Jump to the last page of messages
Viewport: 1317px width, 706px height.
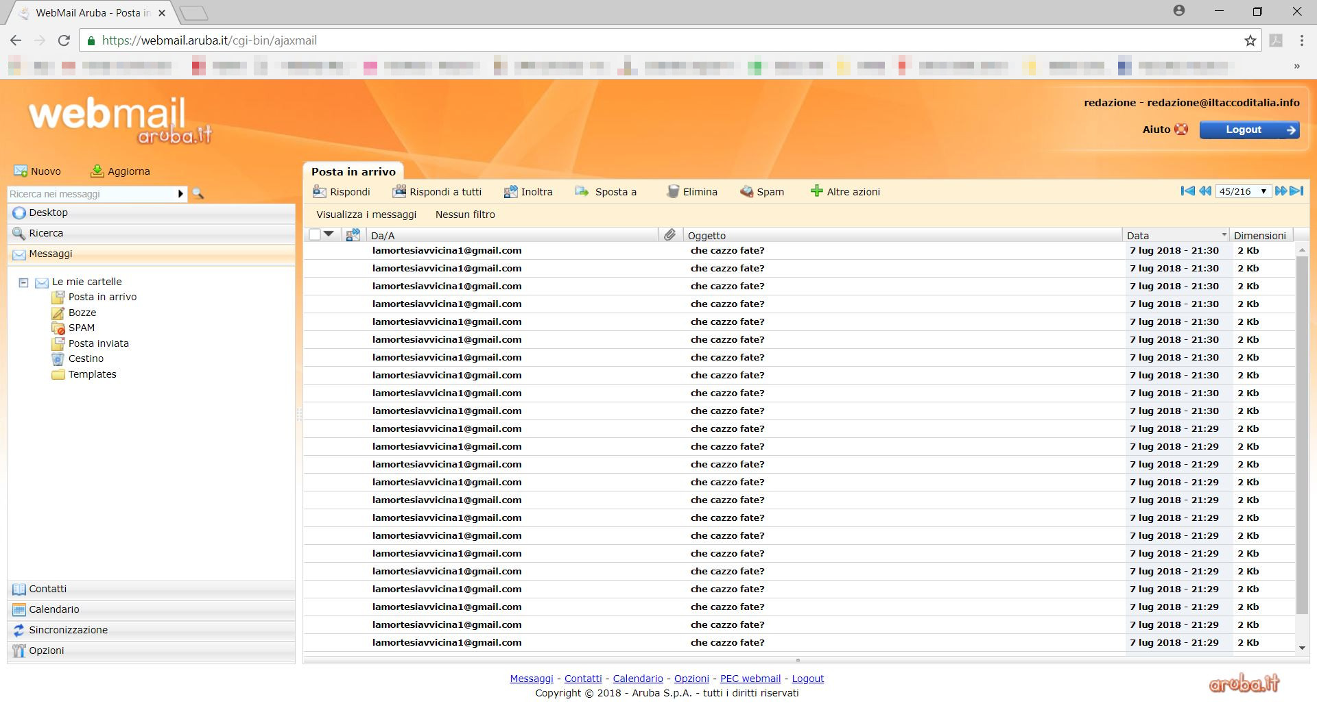point(1296,191)
